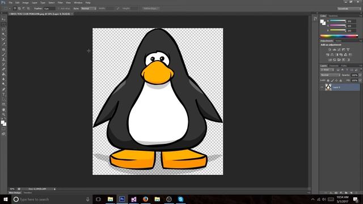Select the Zoom tool
363x204 pixels.
point(3,114)
